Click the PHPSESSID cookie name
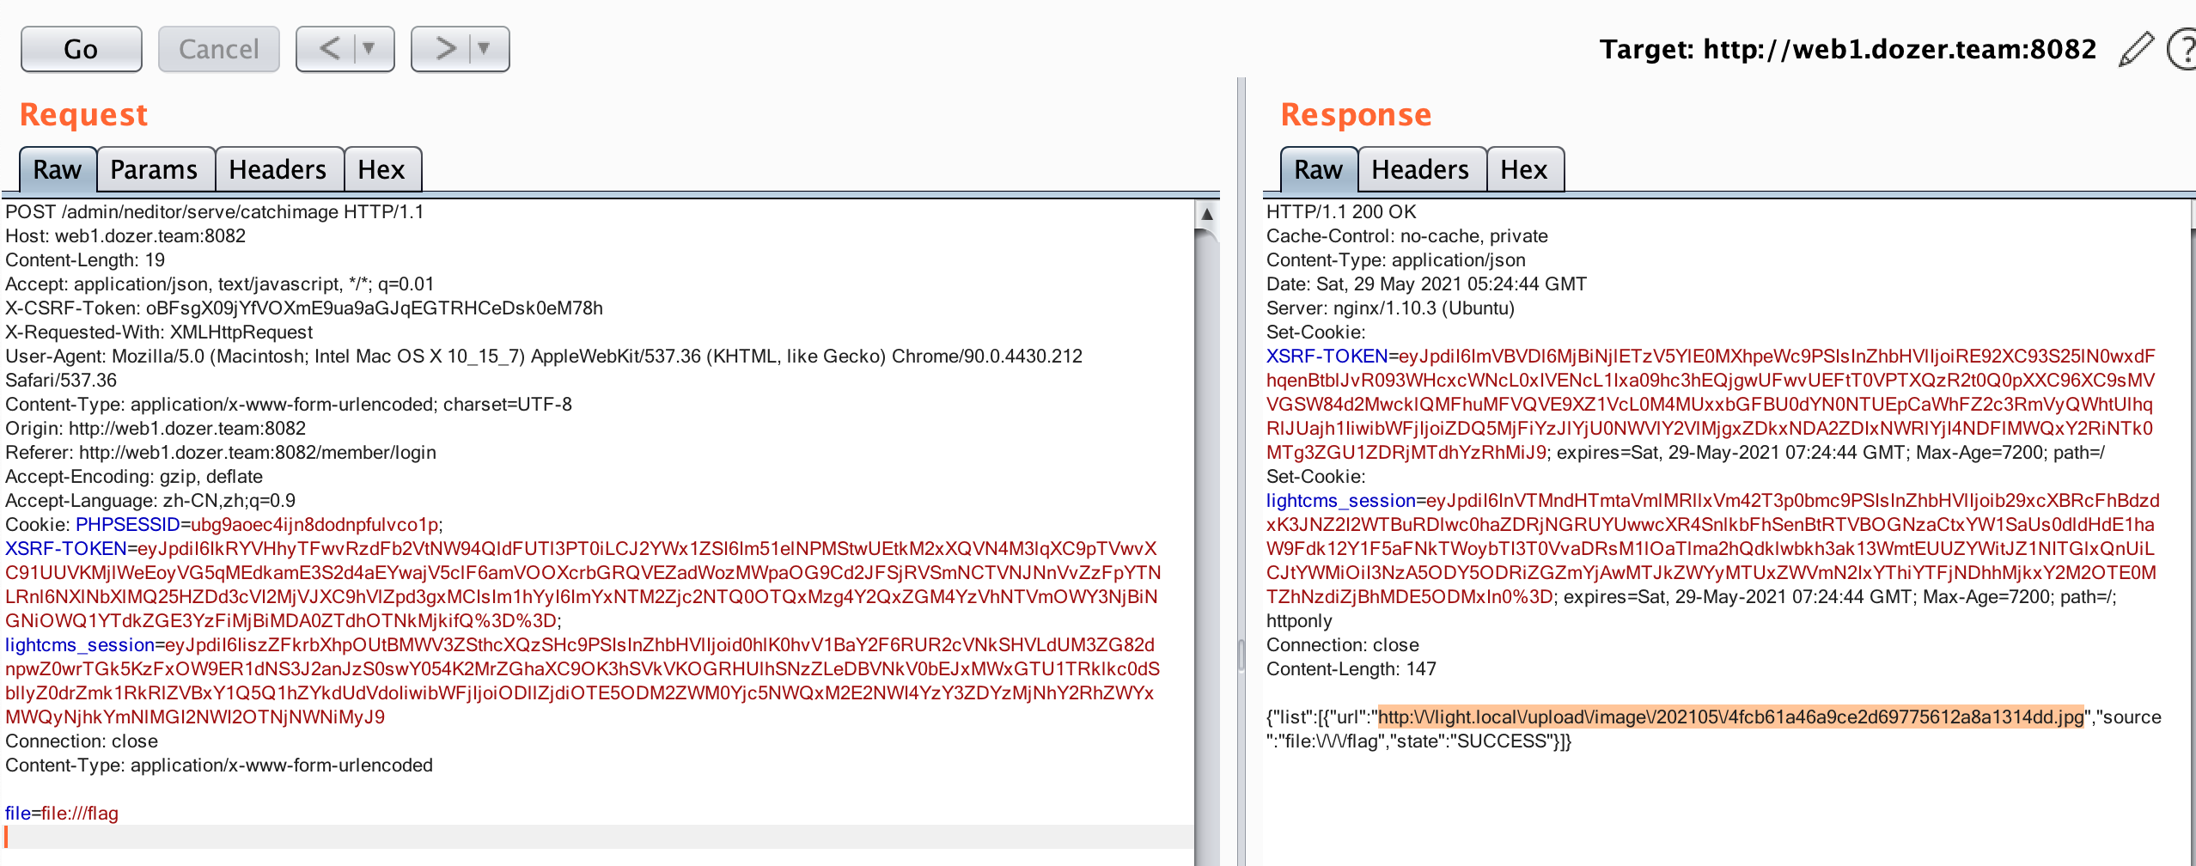The width and height of the screenshot is (2196, 866). point(127,525)
